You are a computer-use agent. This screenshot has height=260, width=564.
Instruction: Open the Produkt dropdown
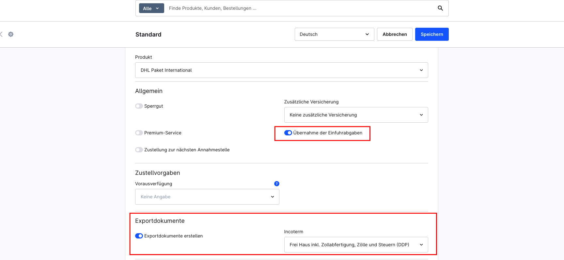click(281, 70)
